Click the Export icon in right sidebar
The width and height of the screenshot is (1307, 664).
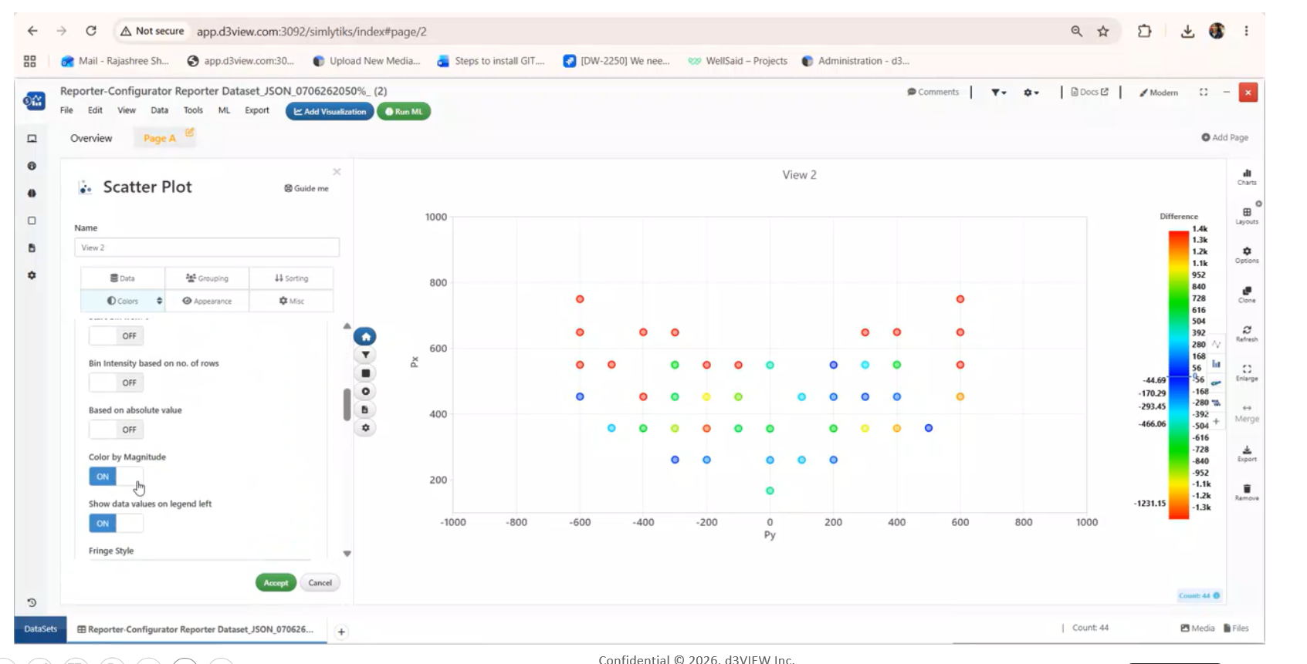(1247, 453)
